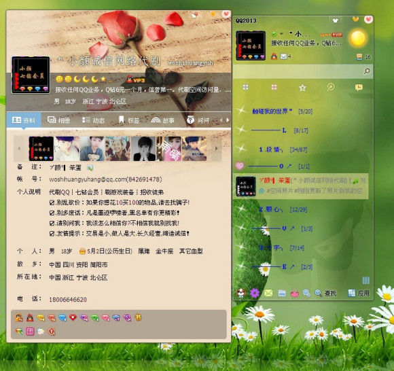
Task: Click the gold Meilishuo-style coin badge icon
Action: (x=138, y=317)
